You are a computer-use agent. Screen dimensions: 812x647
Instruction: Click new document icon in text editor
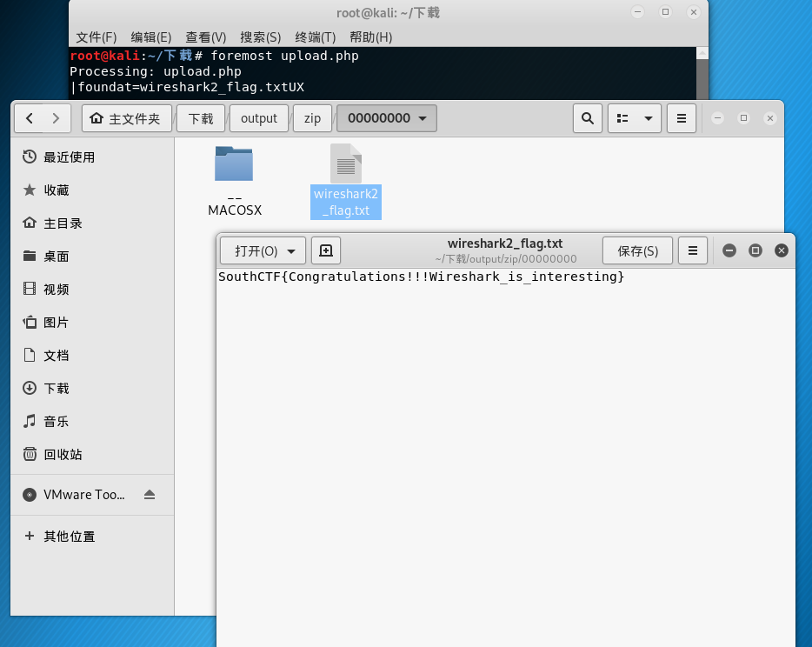point(326,250)
